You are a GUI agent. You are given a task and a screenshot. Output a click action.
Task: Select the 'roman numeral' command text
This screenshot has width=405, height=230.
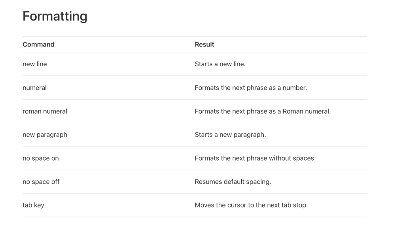(45, 111)
